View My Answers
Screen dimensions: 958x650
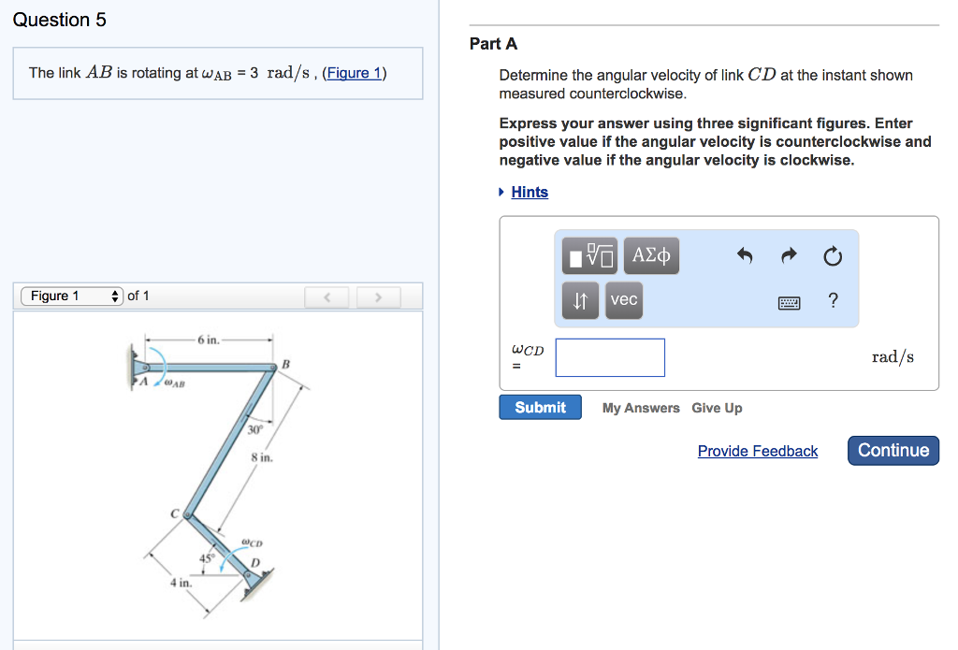tap(641, 408)
